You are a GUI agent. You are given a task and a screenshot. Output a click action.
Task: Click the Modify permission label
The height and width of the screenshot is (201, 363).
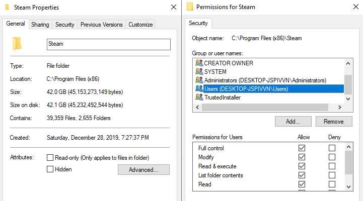206,157
